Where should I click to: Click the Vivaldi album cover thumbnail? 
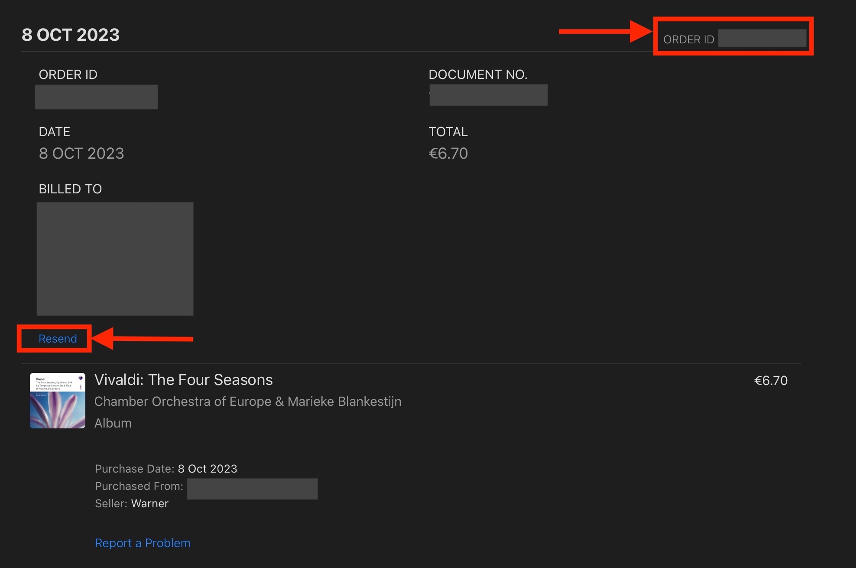click(58, 401)
